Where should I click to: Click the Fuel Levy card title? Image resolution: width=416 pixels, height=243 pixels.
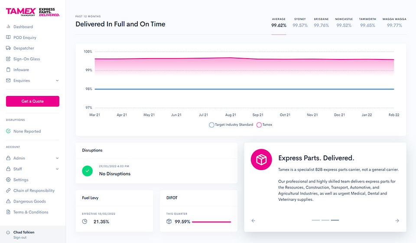pos(90,198)
